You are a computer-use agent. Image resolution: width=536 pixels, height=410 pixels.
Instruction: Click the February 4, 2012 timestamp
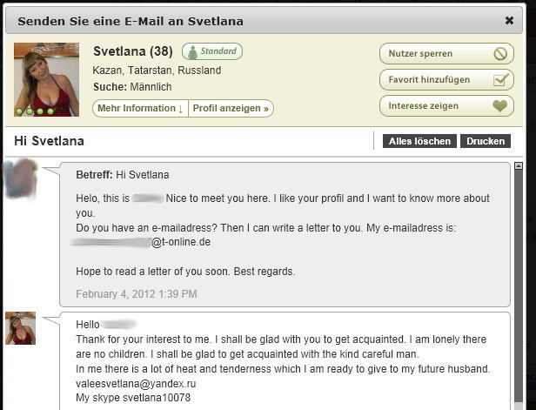coord(137,294)
